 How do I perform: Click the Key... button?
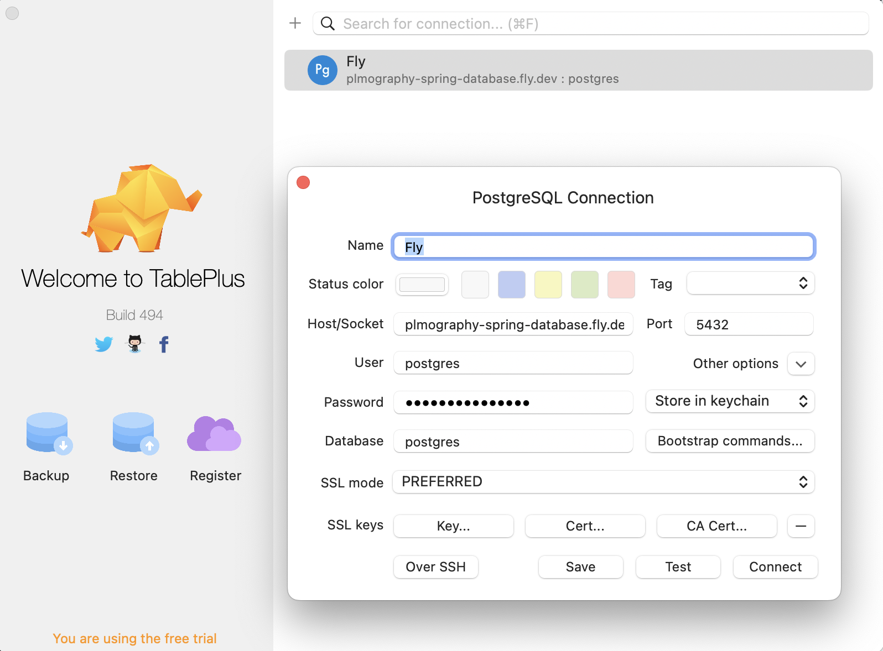point(454,526)
